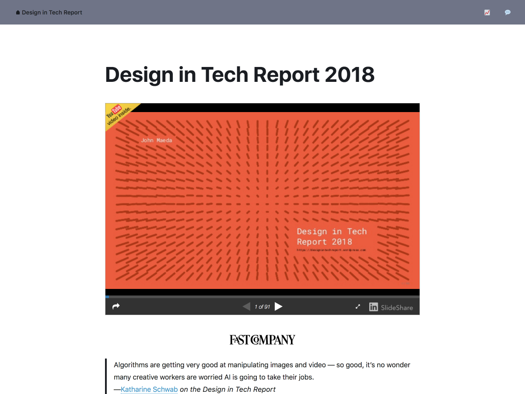The height and width of the screenshot is (394, 525).
Task: Click the Fast Company logo
Action: [x=262, y=340]
